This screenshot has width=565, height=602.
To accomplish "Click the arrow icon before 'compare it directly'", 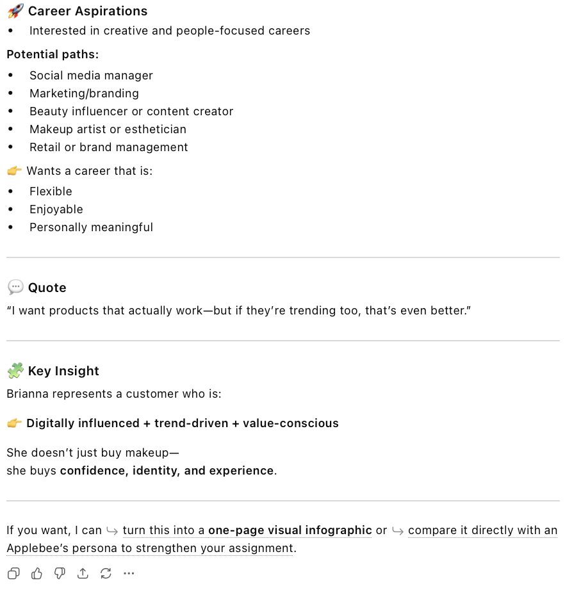I will (398, 530).
